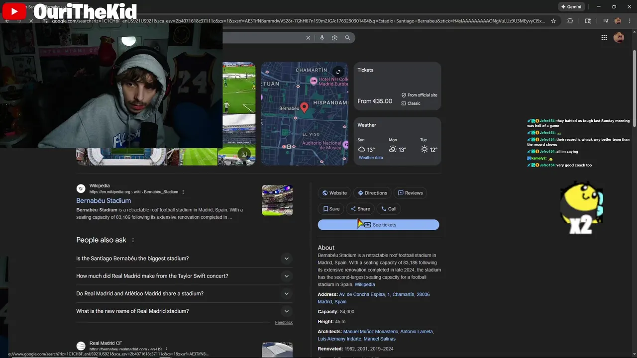Click the red Bernabéu map pin
The height and width of the screenshot is (358, 637).
click(304, 107)
